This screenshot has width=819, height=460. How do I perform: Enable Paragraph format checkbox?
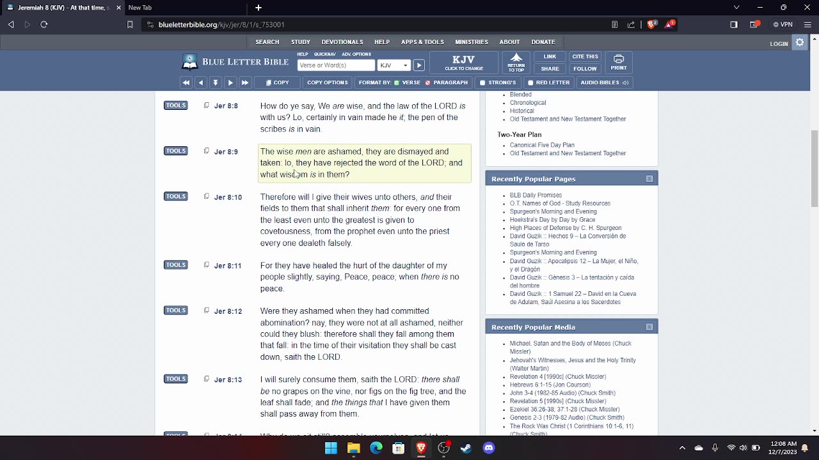click(428, 82)
